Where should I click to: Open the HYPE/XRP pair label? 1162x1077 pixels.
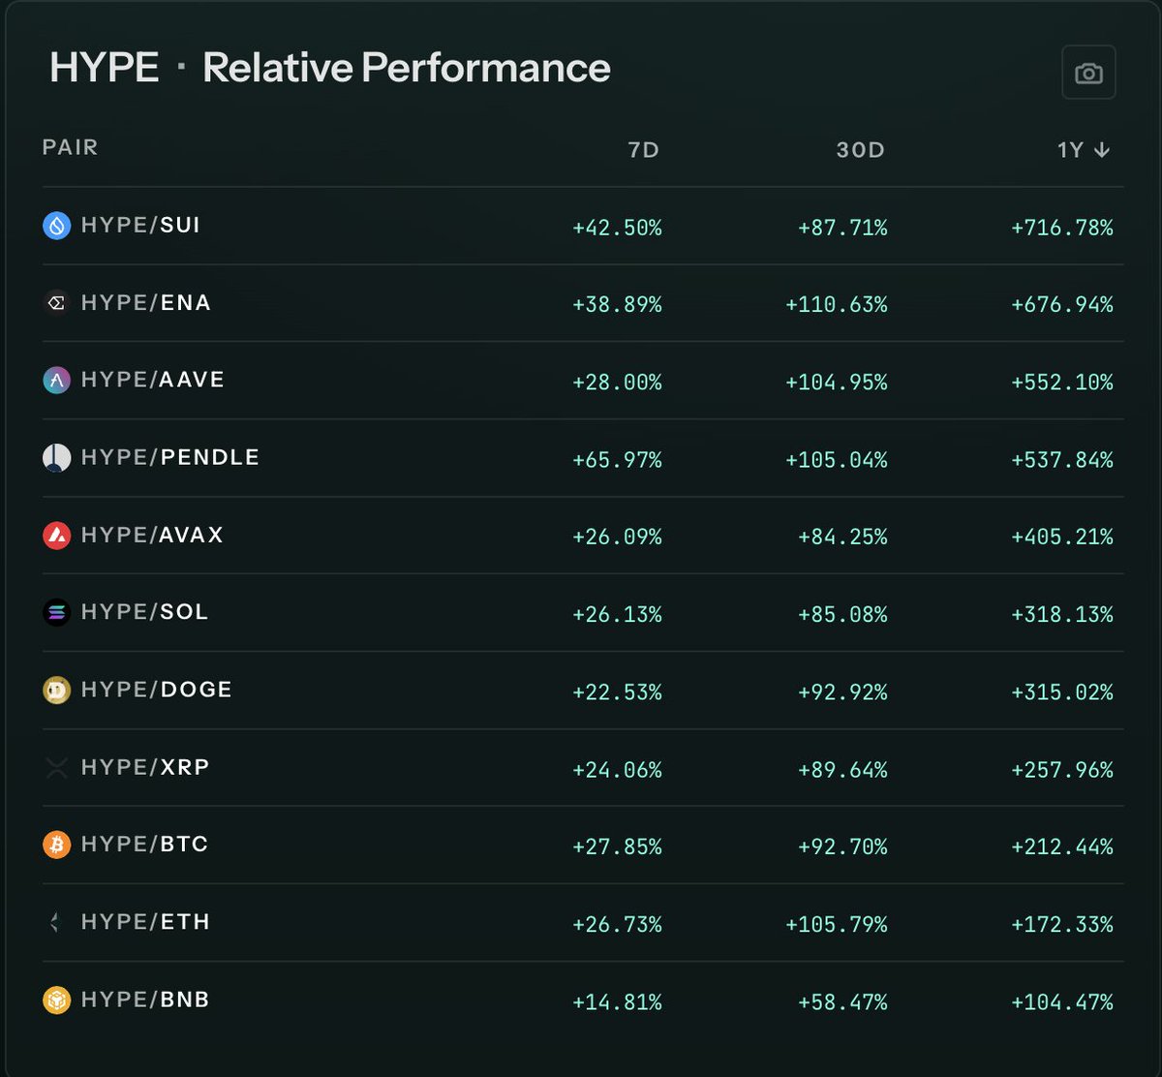(145, 767)
